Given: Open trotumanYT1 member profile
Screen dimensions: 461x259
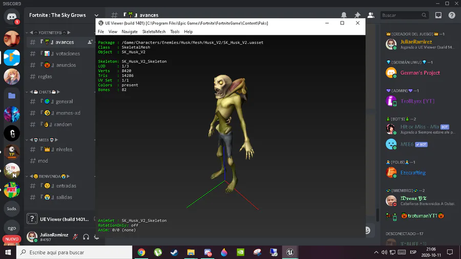Looking at the screenshot, I should (x=421, y=216).
